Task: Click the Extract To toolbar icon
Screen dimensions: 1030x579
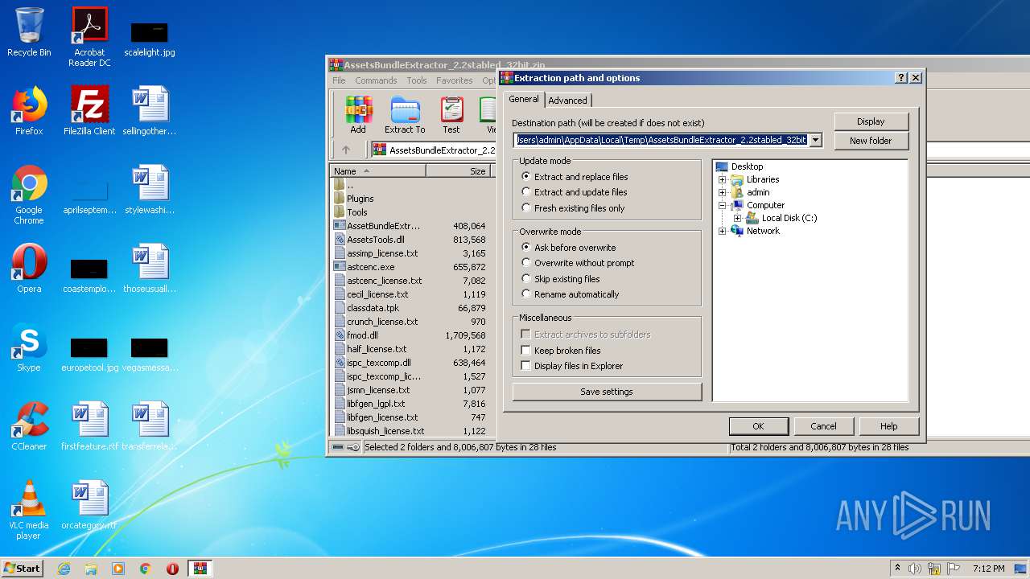Action: coord(405,115)
